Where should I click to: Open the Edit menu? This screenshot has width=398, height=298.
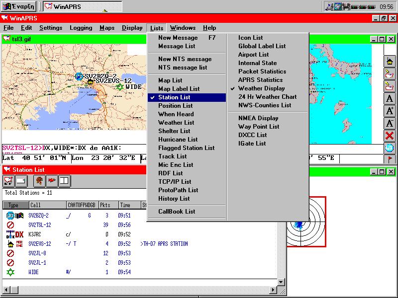[26, 28]
